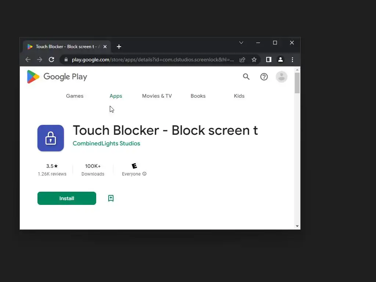Open Chrome profile menu

280,59
